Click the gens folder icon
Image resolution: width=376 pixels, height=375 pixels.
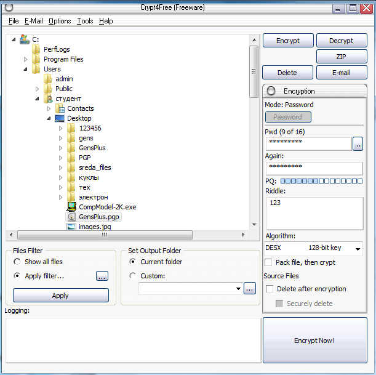[71, 138]
